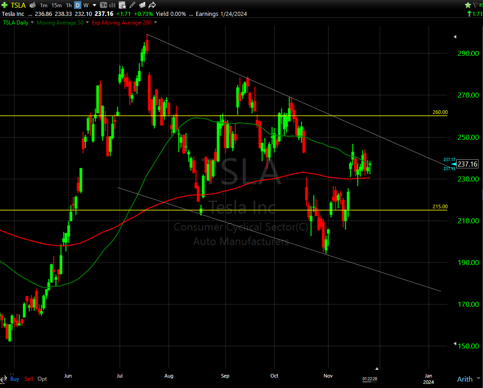This screenshot has height=388, width=483.
Task: Click the bar chart style icon
Action: pyautogui.click(x=112, y=5)
